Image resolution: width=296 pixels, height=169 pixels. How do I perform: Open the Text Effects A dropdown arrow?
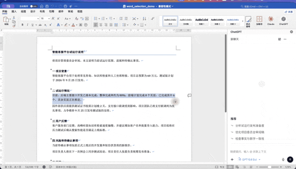click(62, 25)
